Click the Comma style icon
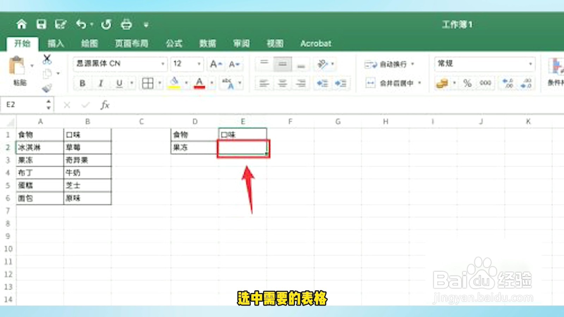The height and width of the screenshot is (317, 564). [485, 83]
